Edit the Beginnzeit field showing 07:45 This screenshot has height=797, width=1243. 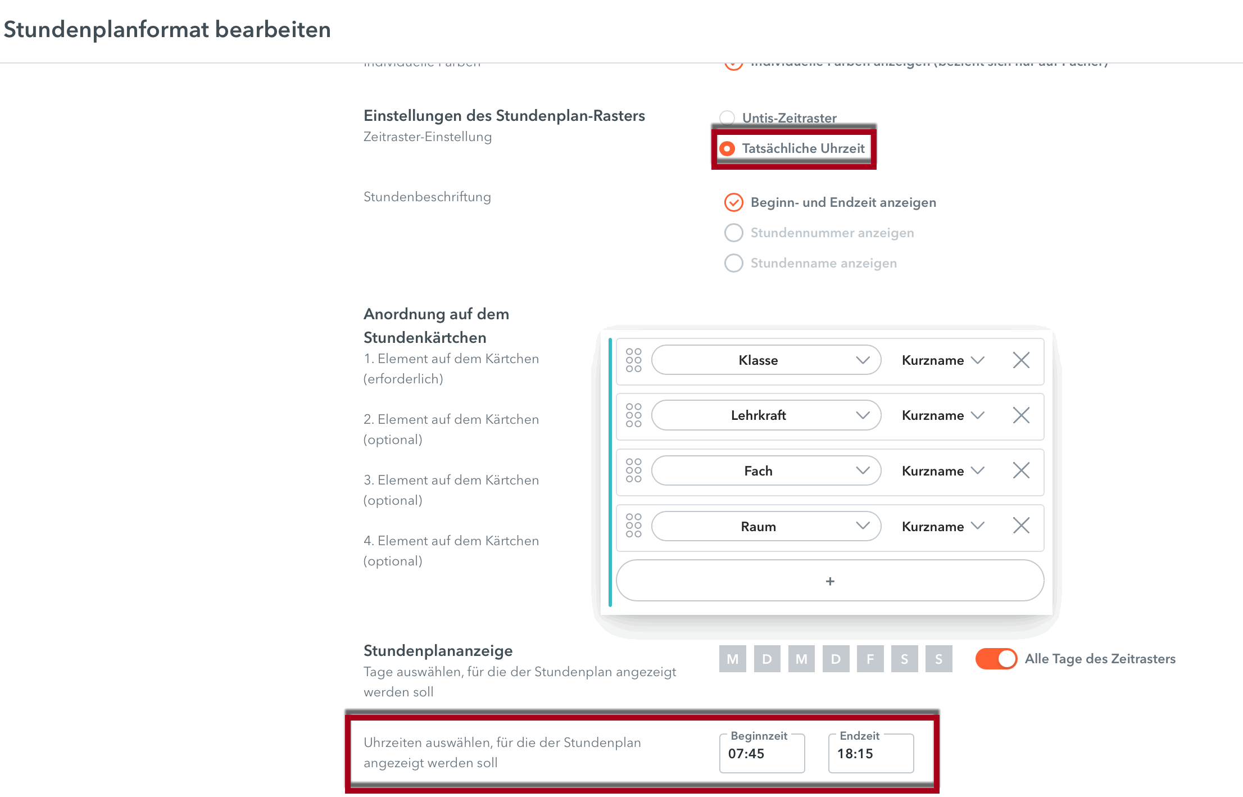pos(761,754)
